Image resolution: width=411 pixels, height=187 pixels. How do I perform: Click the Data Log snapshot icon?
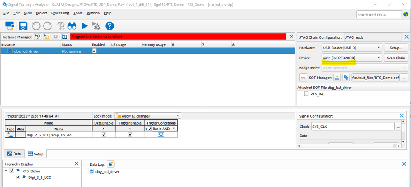click(x=110, y=164)
